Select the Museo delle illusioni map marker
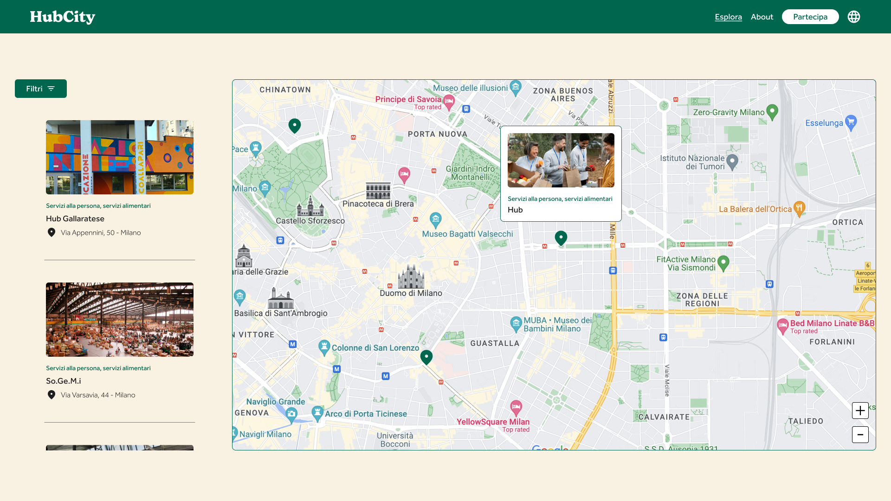This screenshot has height=501, width=891. 516,88
